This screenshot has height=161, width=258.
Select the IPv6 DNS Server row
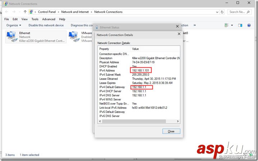139,116
